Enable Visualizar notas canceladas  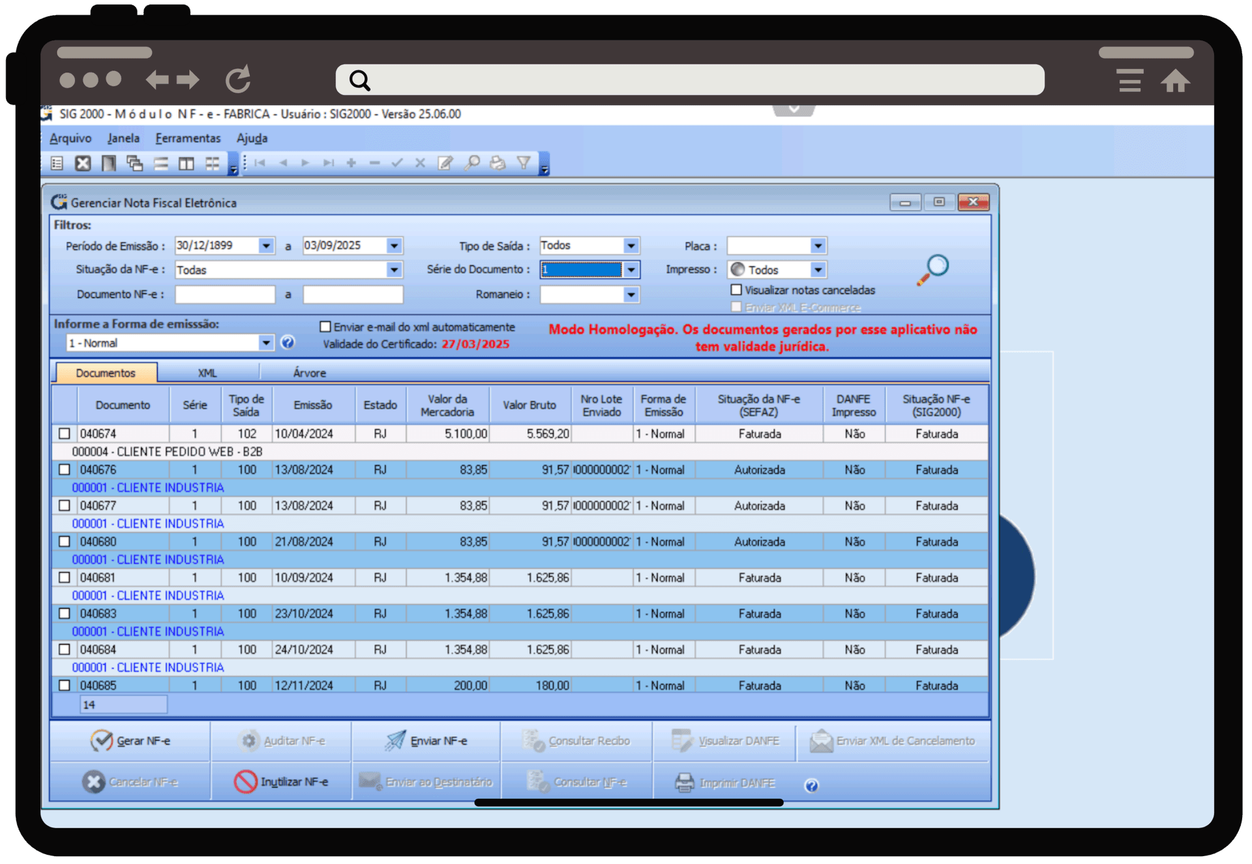coord(736,290)
